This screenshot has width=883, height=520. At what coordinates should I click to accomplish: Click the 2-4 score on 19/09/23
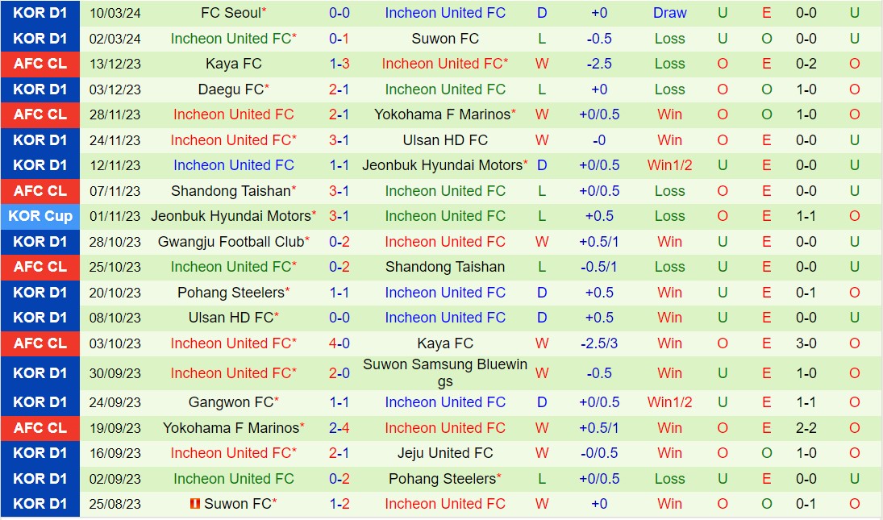339,428
